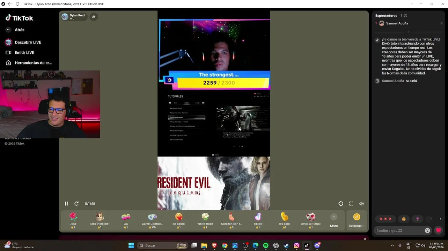The width and height of the screenshot is (448, 251).
Task: Collapse the spectators list chevron
Action: (x=409, y=32)
